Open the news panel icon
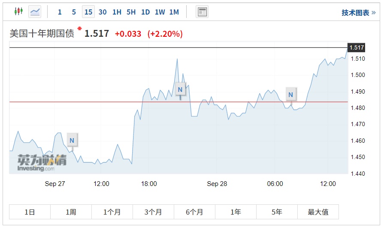This screenshot has height=227, width=381. (202, 12)
